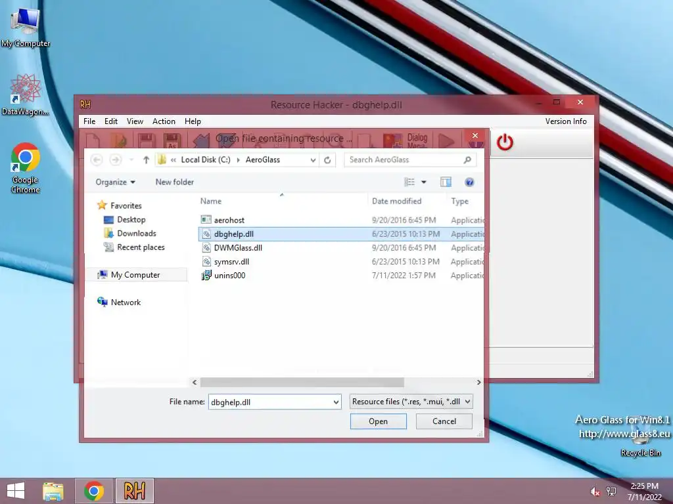The height and width of the screenshot is (504, 673).
Task: Select the Google Chrome desktop shortcut
Action: point(26,168)
